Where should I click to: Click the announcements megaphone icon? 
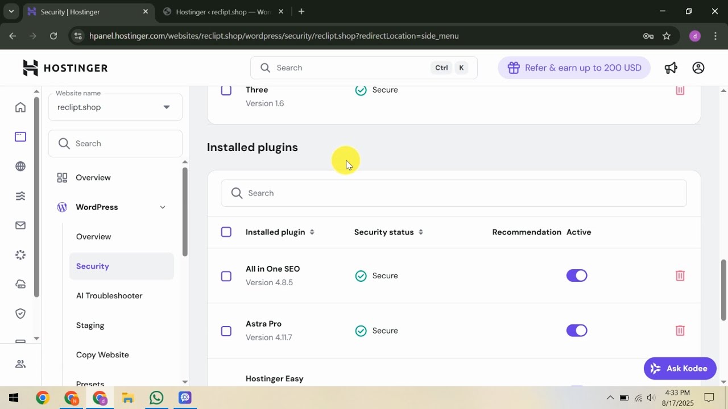671,68
